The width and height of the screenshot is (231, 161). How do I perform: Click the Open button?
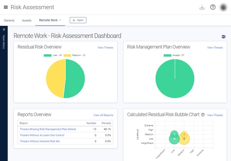(x=78, y=20)
